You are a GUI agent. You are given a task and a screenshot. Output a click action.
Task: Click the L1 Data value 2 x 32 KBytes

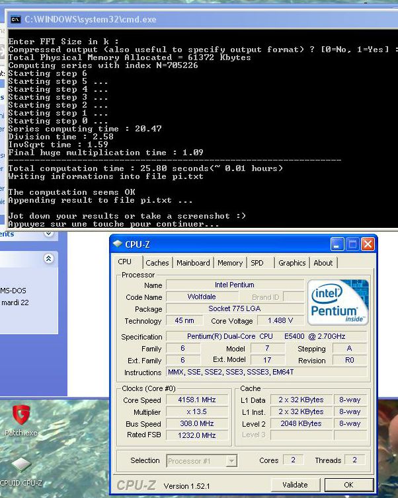(301, 400)
